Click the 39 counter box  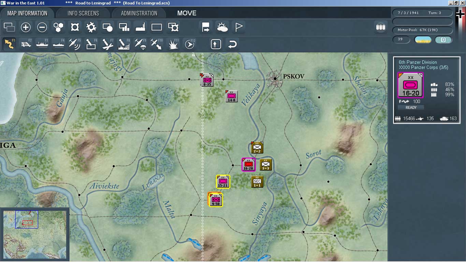(x=401, y=39)
